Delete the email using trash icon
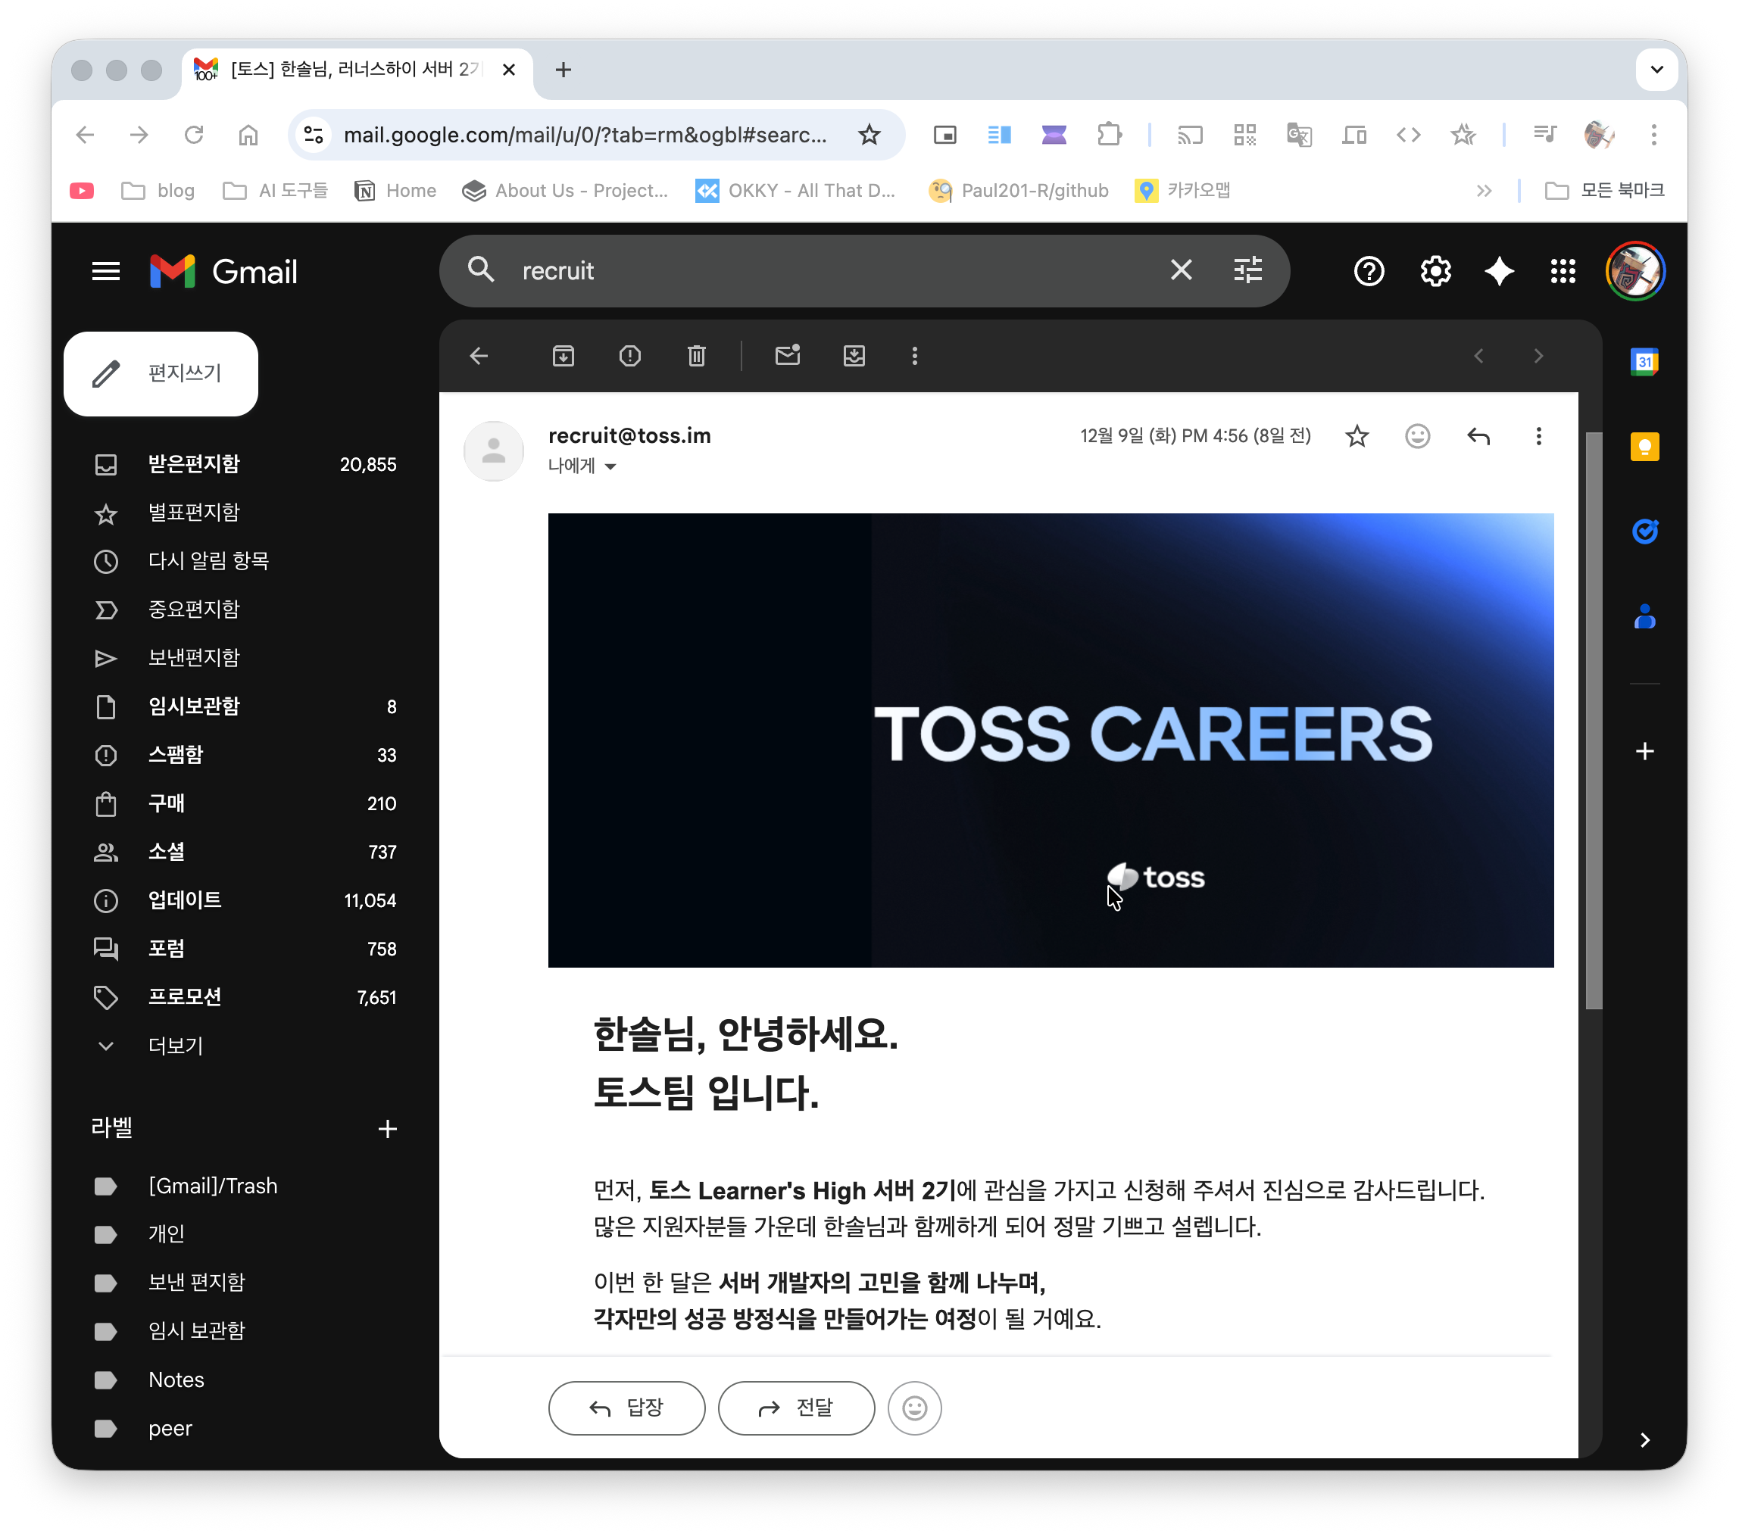1739x1534 pixels. tap(696, 357)
